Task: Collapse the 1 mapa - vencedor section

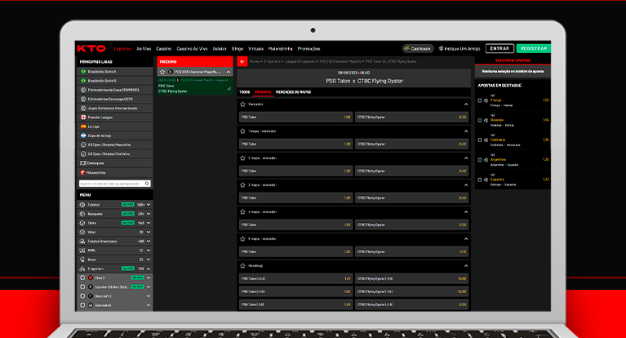Action: [x=466, y=131]
